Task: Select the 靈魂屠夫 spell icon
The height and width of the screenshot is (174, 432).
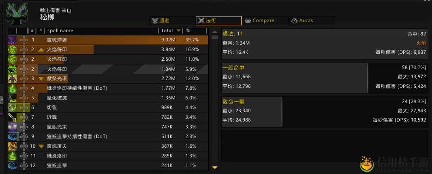Action: coord(12,146)
